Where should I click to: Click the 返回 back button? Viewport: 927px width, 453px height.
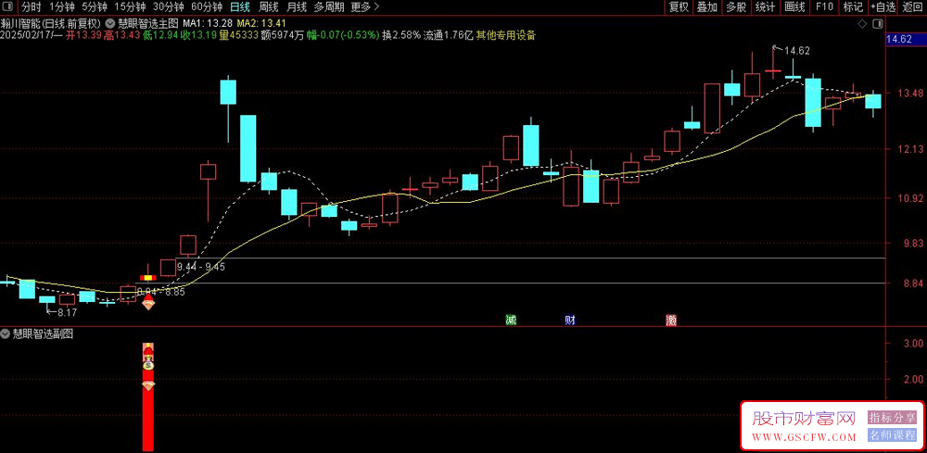point(911,7)
